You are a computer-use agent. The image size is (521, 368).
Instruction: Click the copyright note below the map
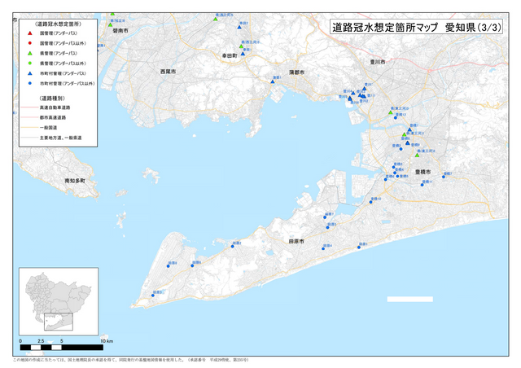coord(130,360)
